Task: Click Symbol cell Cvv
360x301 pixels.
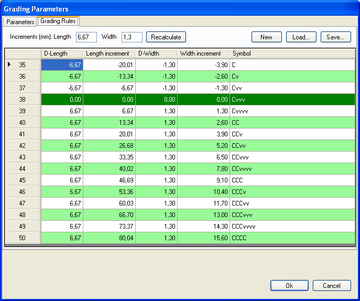Action: tap(292, 88)
